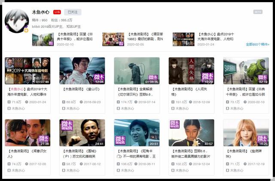The image size is (275, 181).
Task: Click card title 【木鱼微剧场】《人间失格》
Action: (x=189, y=92)
